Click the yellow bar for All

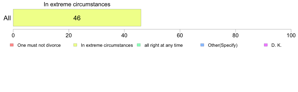77,17
